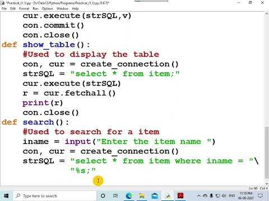
Task: Open the Edit menu
Action: point(13,8)
